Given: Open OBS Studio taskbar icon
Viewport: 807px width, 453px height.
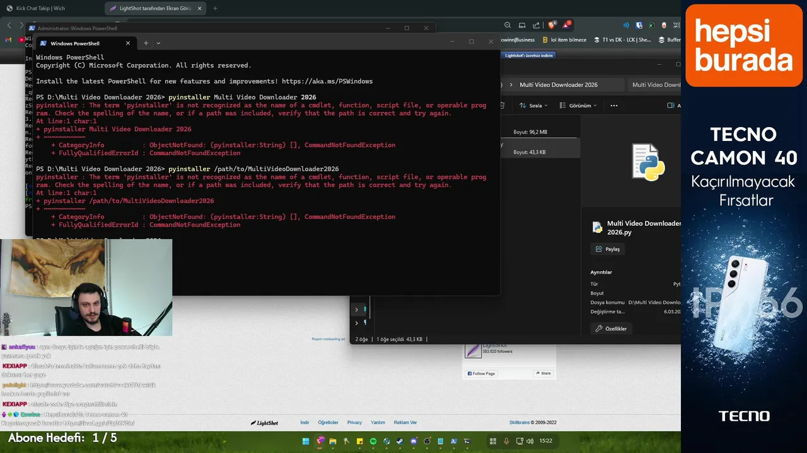Looking at the screenshot, I should 427,442.
